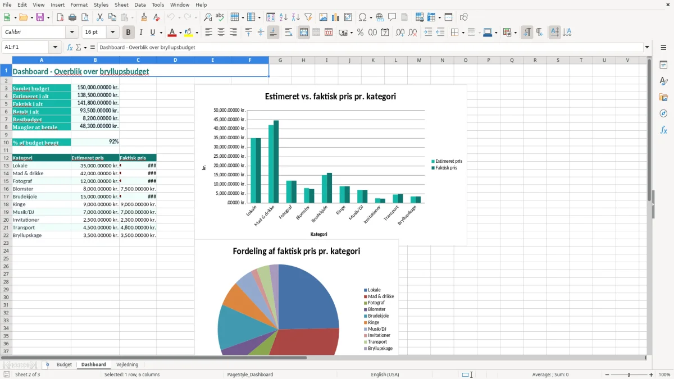The height and width of the screenshot is (379, 674).
Task: Open the sidebar Navigator compass icon
Action: 663,114
